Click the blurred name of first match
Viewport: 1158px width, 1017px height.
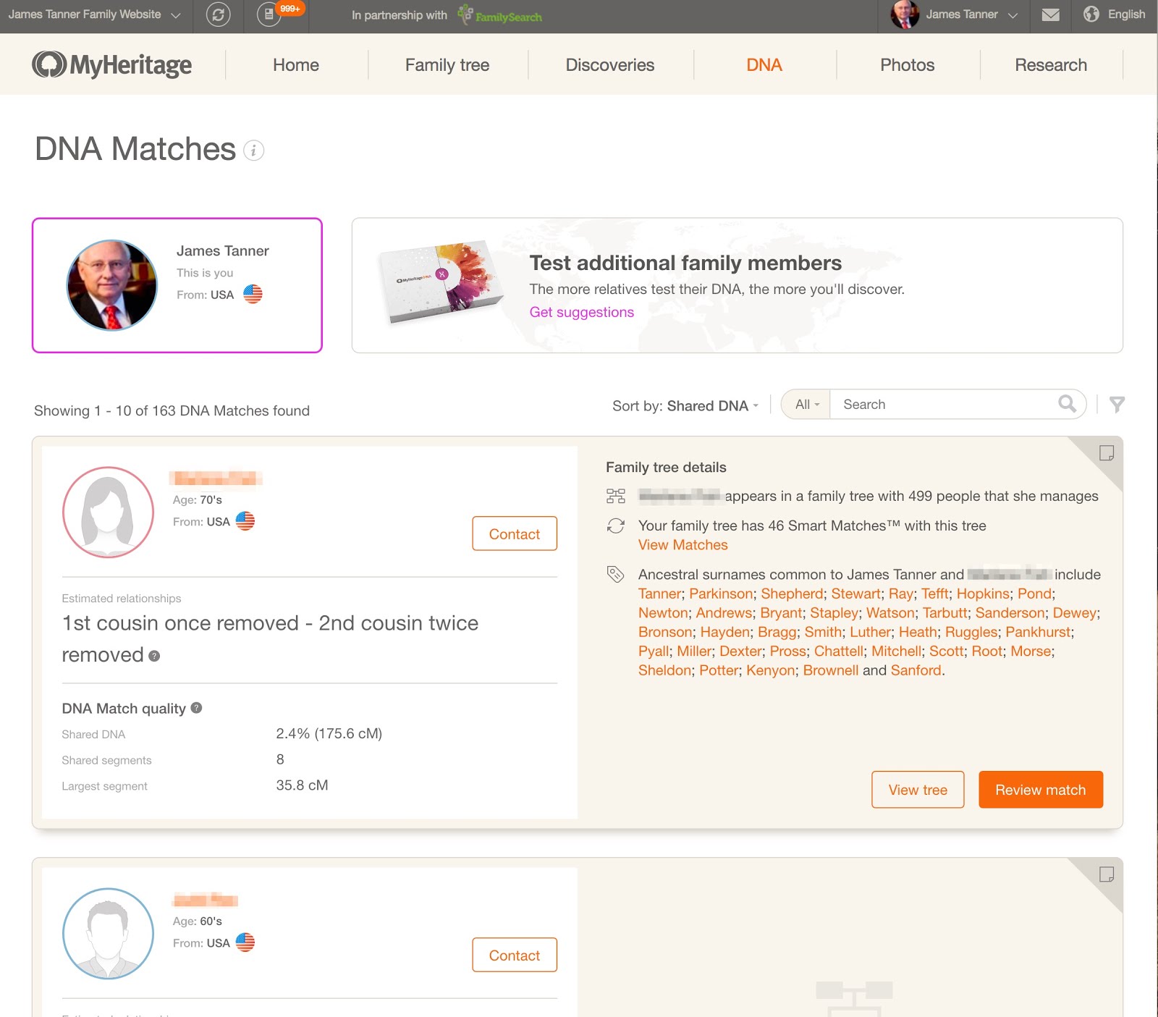216,478
